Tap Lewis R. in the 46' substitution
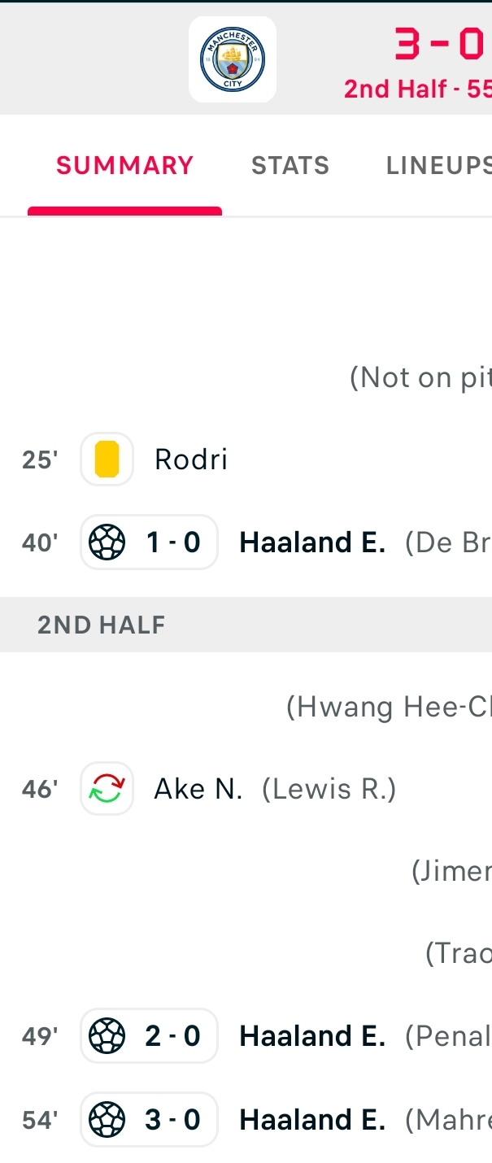492x1163 pixels. point(329,789)
